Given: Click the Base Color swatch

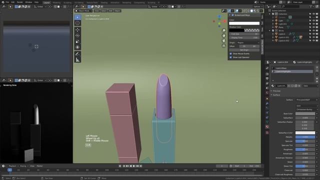Looking at the screenshot, I should point(305,113).
